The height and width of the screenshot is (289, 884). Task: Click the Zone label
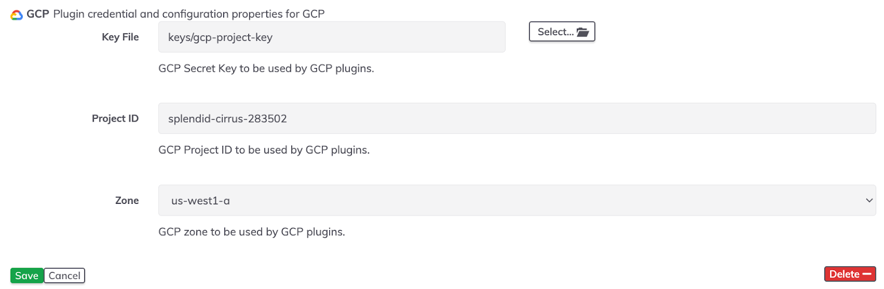pos(127,201)
